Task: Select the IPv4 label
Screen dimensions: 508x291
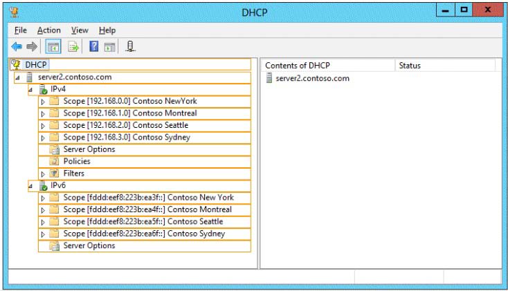Action: [58, 89]
